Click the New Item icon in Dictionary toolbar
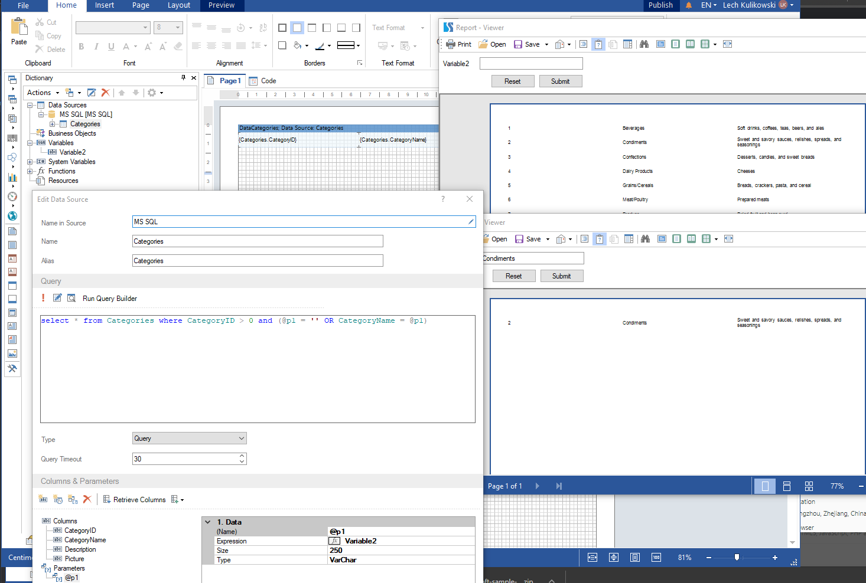The image size is (866, 583). (x=70, y=93)
